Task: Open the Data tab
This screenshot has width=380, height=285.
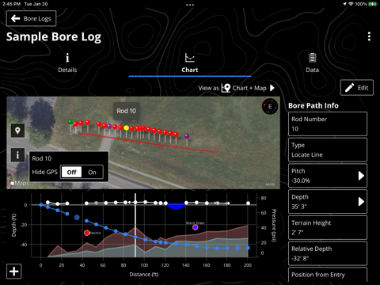Action: [x=312, y=63]
